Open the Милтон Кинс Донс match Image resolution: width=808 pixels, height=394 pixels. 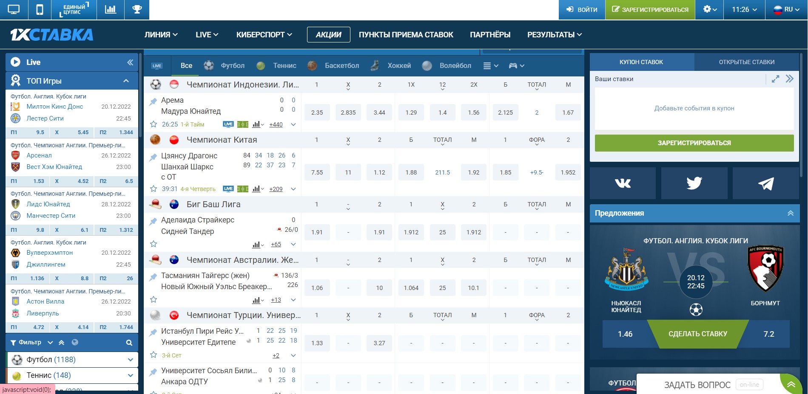pyautogui.click(x=55, y=107)
